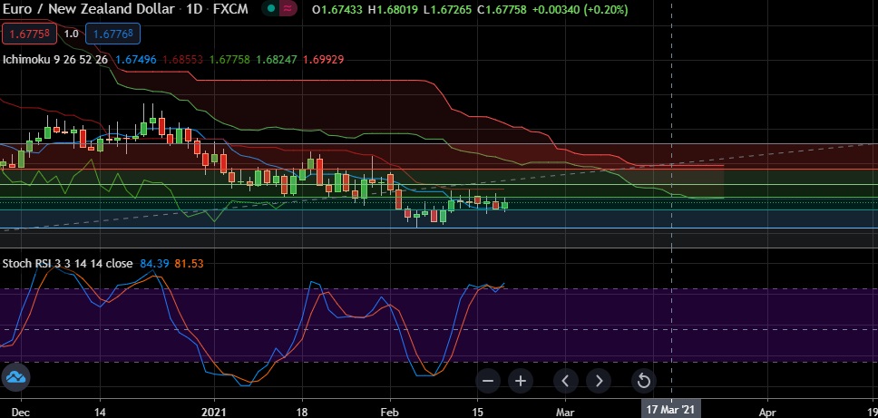Click the high price H1.68019 in header
The width and height of the screenshot is (878, 418).
(393, 9)
